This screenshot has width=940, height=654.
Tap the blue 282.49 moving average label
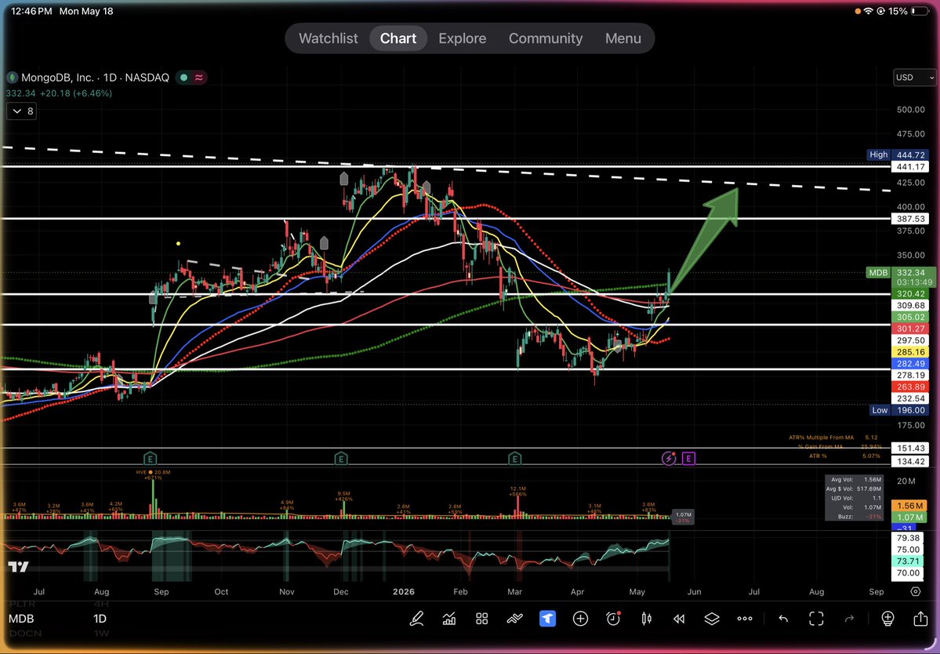click(x=909, y=363)
